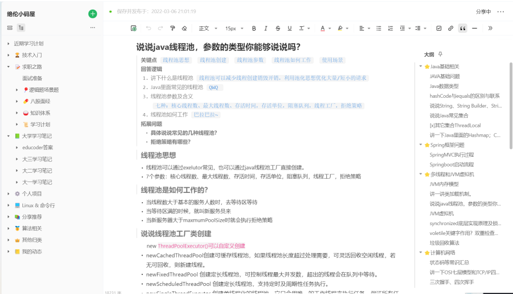Apply italic formatting from the toolbar
The image size is (513, 294).
[x=266, y=28]
